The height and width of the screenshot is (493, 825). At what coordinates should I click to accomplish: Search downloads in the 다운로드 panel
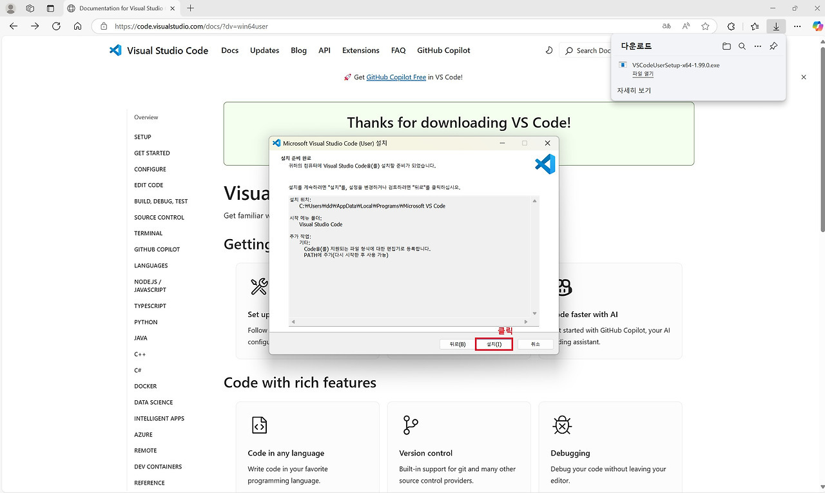(x=742, y=46)
